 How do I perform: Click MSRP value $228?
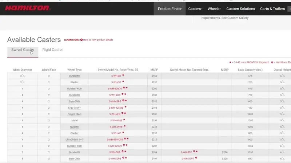(225, 159)
